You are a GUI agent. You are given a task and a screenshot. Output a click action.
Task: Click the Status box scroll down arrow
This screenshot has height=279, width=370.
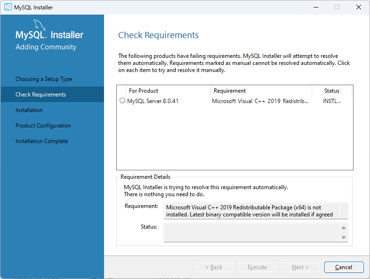344,238
